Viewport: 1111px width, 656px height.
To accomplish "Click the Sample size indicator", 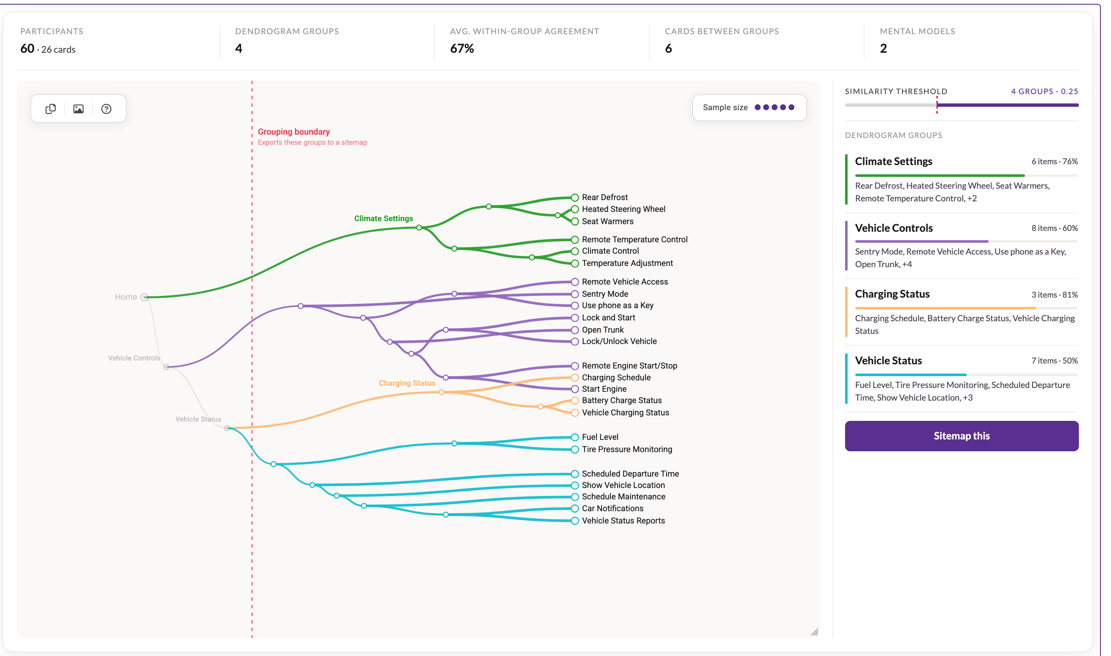I will 749,107.
